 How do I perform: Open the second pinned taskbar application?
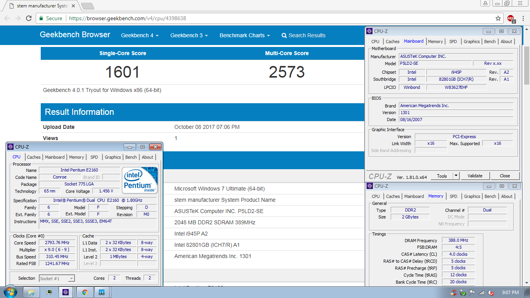[x=49, y=292]
